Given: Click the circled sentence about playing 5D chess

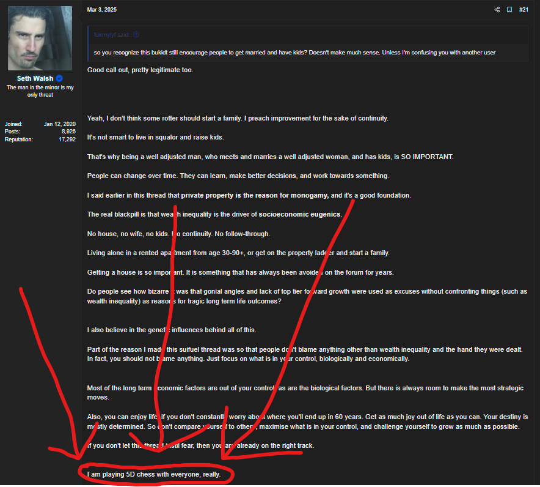Looking at the screenshot, I should point(153,474).
